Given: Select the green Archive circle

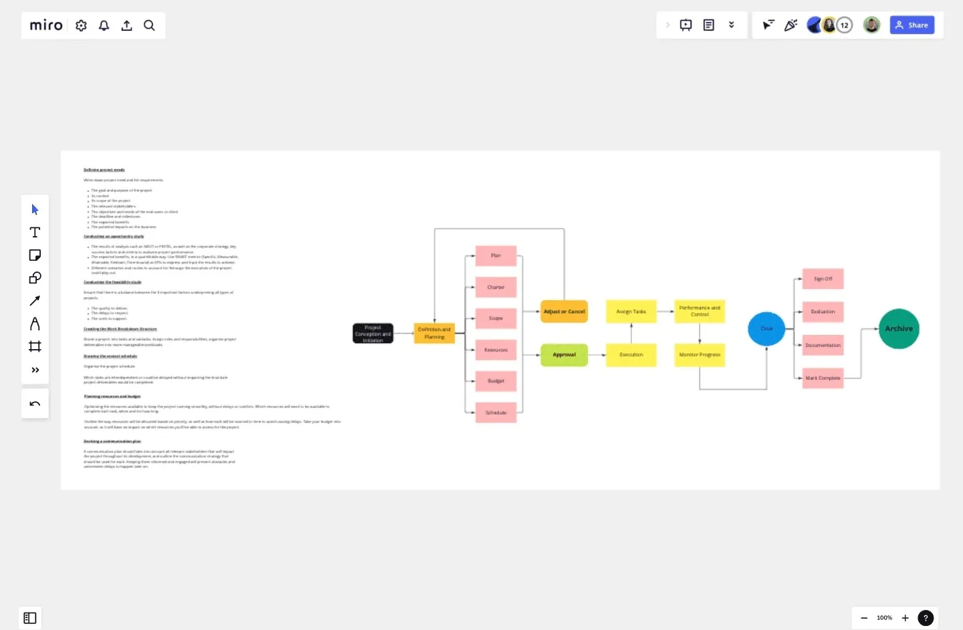Looking at the screenshot, I should click(x=899, y=328).
